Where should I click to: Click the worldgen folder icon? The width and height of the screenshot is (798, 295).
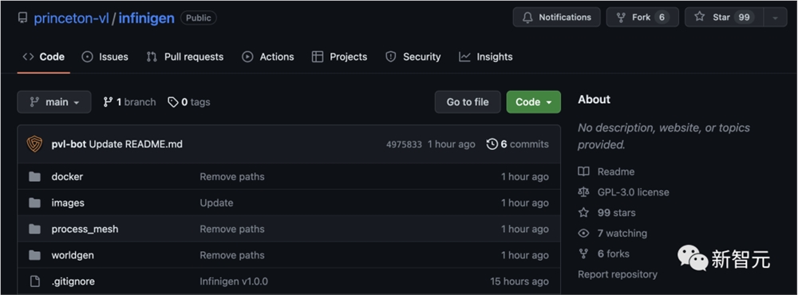click(34, 255)
